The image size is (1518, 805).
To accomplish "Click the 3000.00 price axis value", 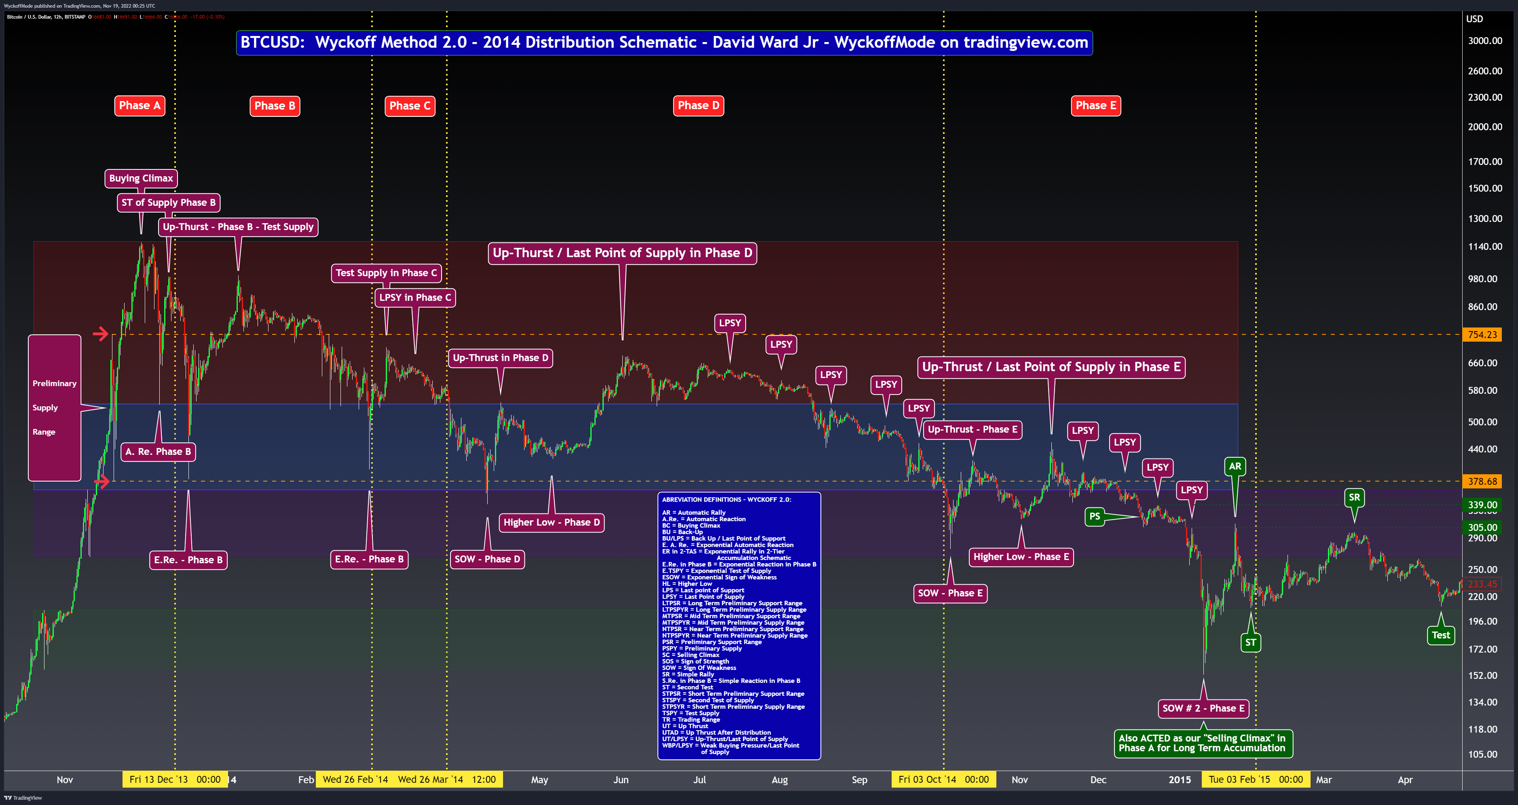I will (x=1485, y=41).
